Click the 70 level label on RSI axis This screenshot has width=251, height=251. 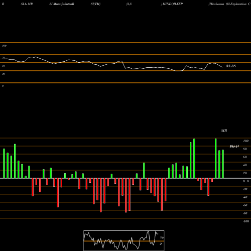pos(4,58)
